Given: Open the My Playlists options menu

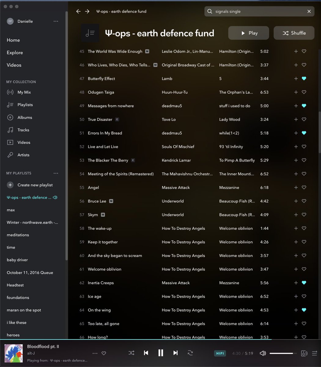Looking at the screenshot, I should pyautogui.click(x=56, y=173).
